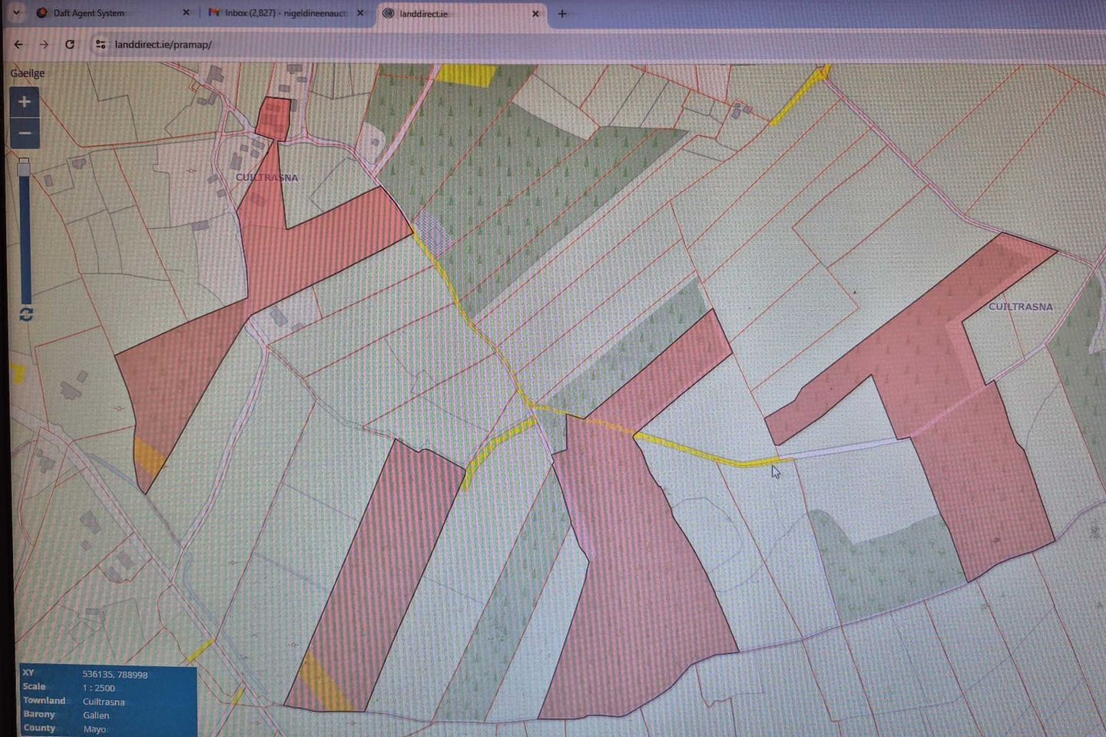Expand the tab search dropdown chevron
1106x737 pixels.
coord(16,13)
